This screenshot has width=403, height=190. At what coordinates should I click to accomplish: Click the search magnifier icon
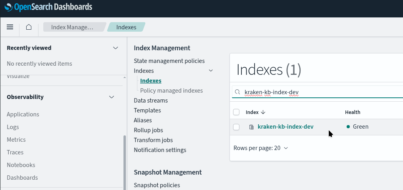pyautogui.click(x=238, y=92)
